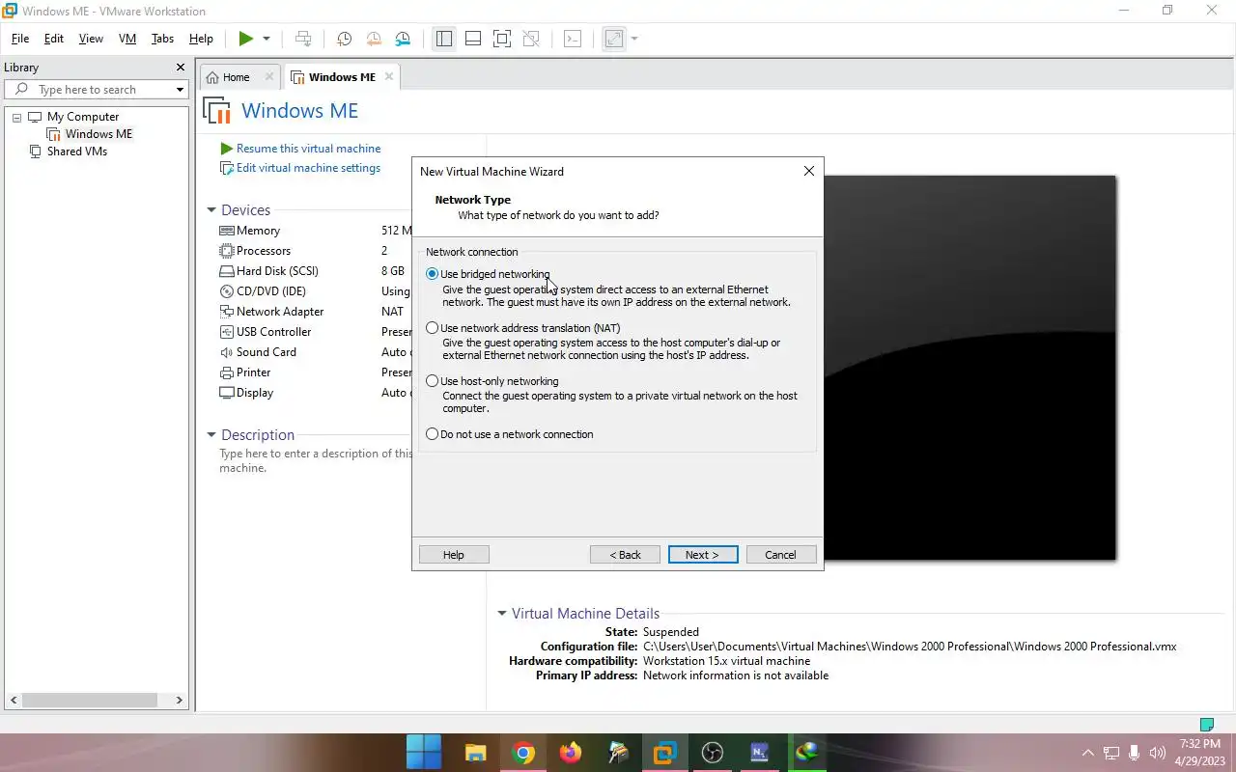The width and height of the screenshot is (1236, 772).
Task: Open the power options dropdown arrow
Action: 267,39
